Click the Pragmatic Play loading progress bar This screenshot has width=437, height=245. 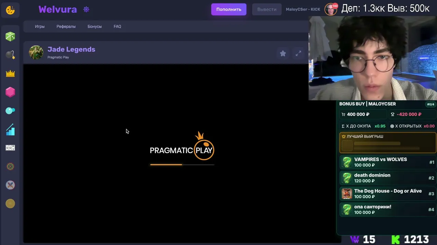[x=182, y=165]
